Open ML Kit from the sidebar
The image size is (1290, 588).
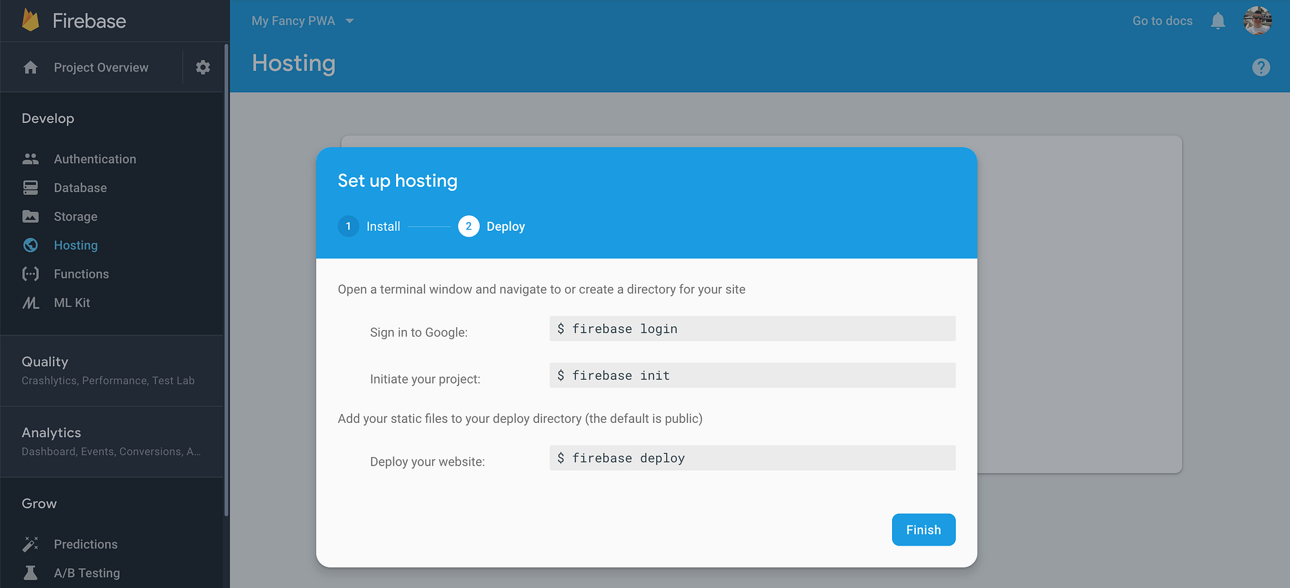click(x=72, y=302)
